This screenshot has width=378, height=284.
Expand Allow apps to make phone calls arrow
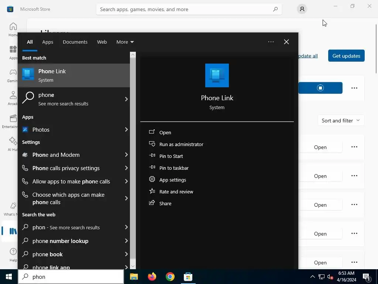[126, 181]
